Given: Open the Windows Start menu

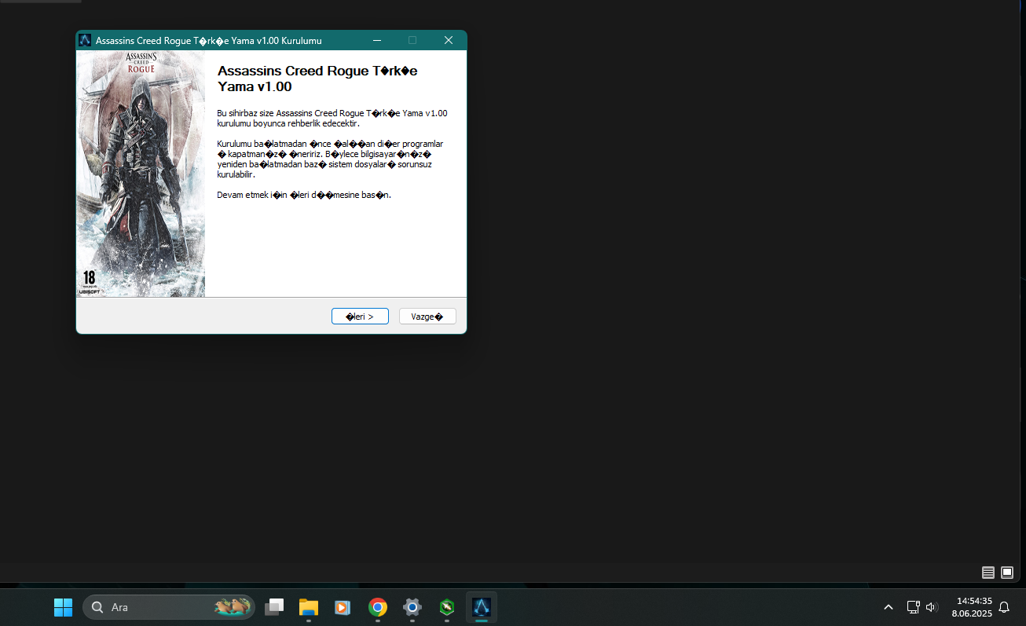Looking at the screenshot, I should click(63, 607).
